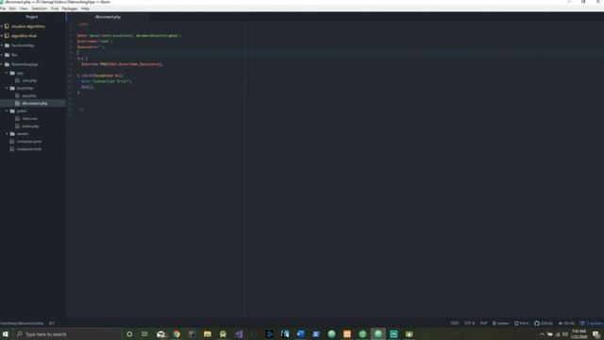604x340 pixels.
Task: Open composer.lock file
Action: coord(29,149)
